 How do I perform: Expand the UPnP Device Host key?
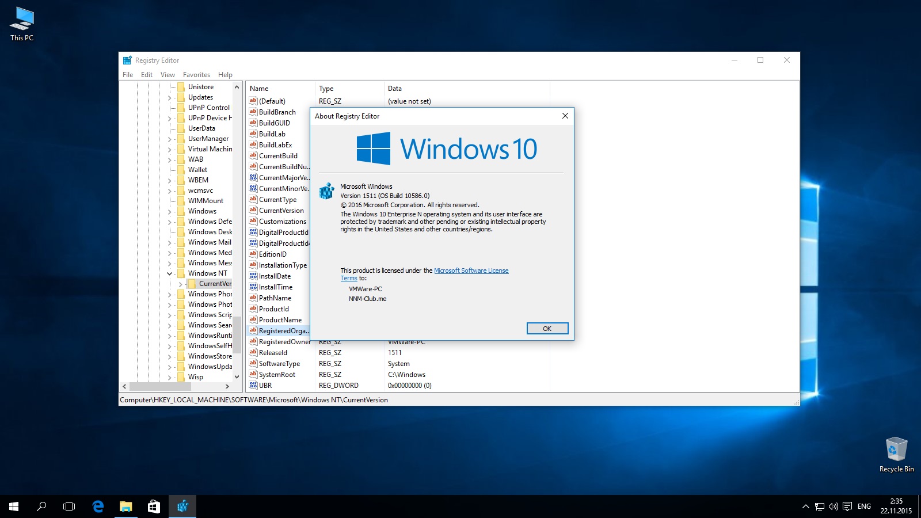click(170, 119)
